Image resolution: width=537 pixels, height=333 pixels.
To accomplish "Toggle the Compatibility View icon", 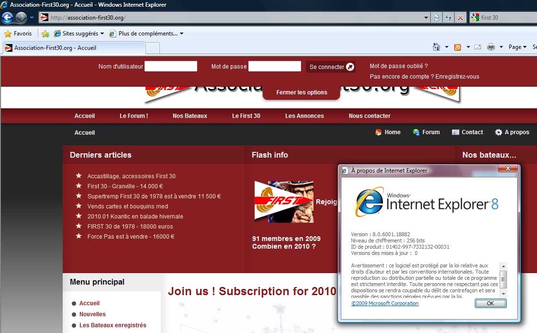I will tap(437, 18).
